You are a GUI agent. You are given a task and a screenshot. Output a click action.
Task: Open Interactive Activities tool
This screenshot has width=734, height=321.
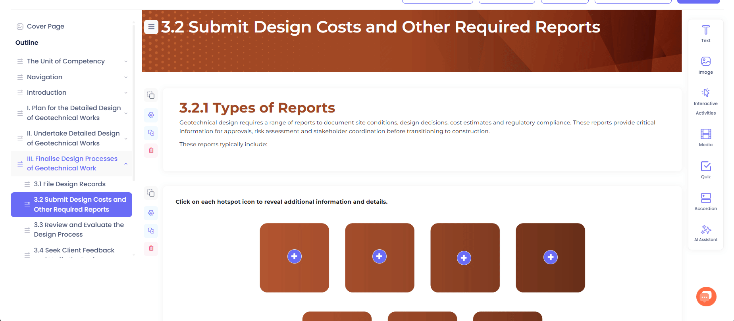[x=705, y=102]
